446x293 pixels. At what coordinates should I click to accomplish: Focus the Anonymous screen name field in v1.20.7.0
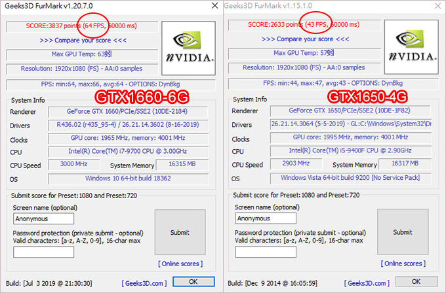(43, 218)
